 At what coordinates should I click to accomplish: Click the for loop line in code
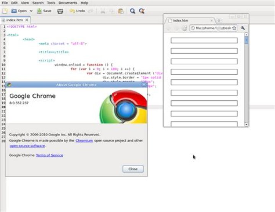[x=103, y=69]
